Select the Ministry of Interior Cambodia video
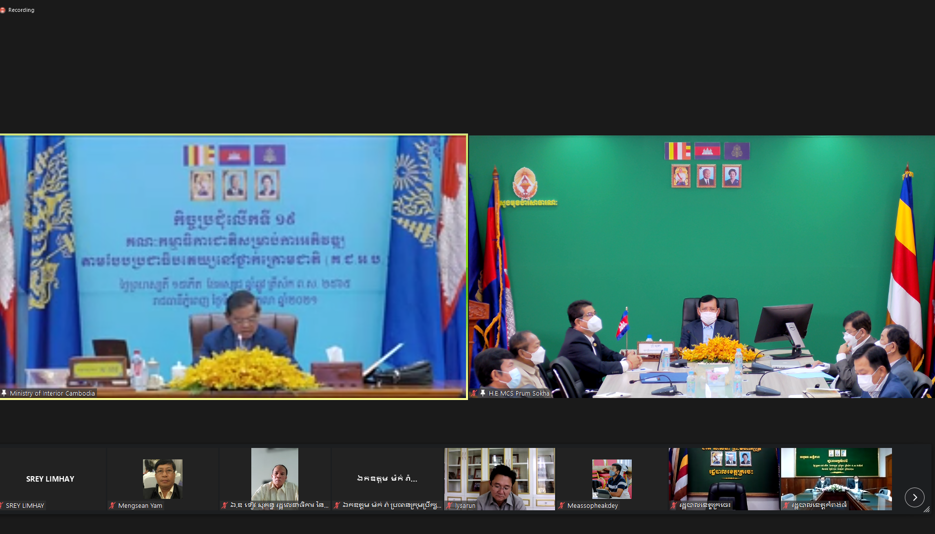This screenshot has width=935, height=534. (x=233, y=267)
